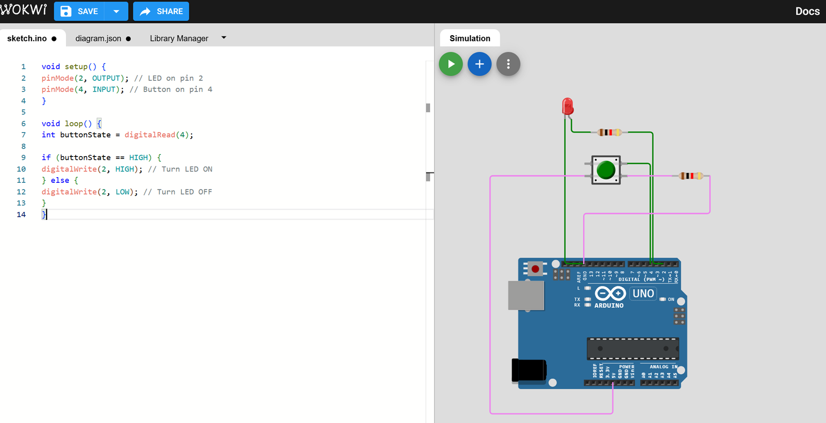This screenshot has width=826, height=423.
Task: Click the '} else {' line
Action: coord(60,180)
